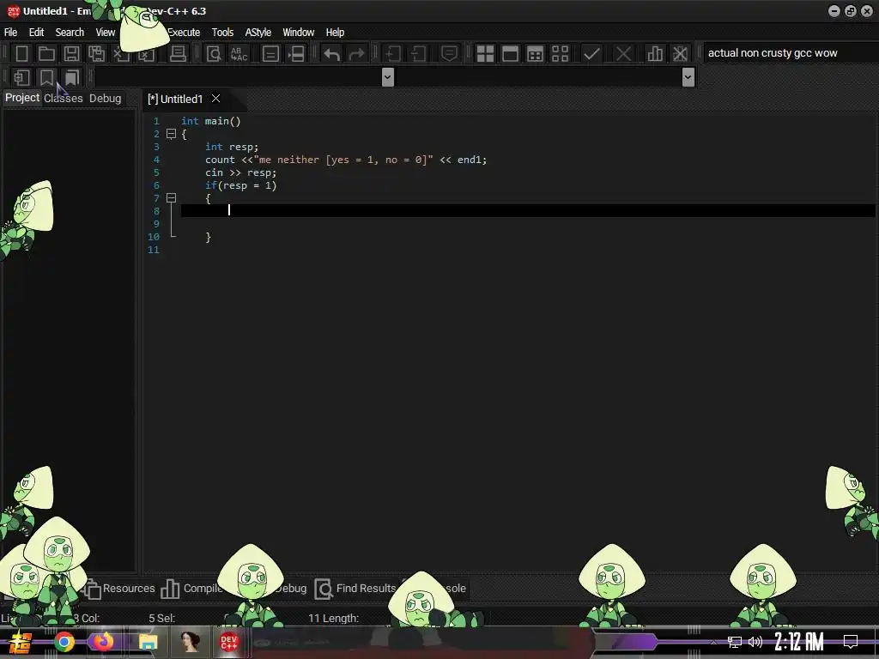879x659 pixels.
Task: Click the window-shaped Run icon
Action: (x=510, y=54)
